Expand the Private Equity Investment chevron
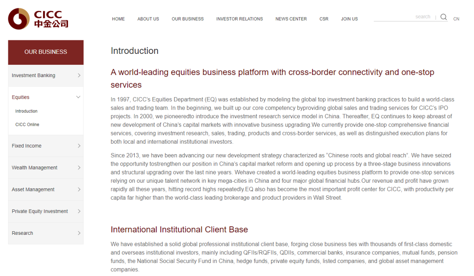Viewport: 474px width, 276px height. click(x=79, y=211)
